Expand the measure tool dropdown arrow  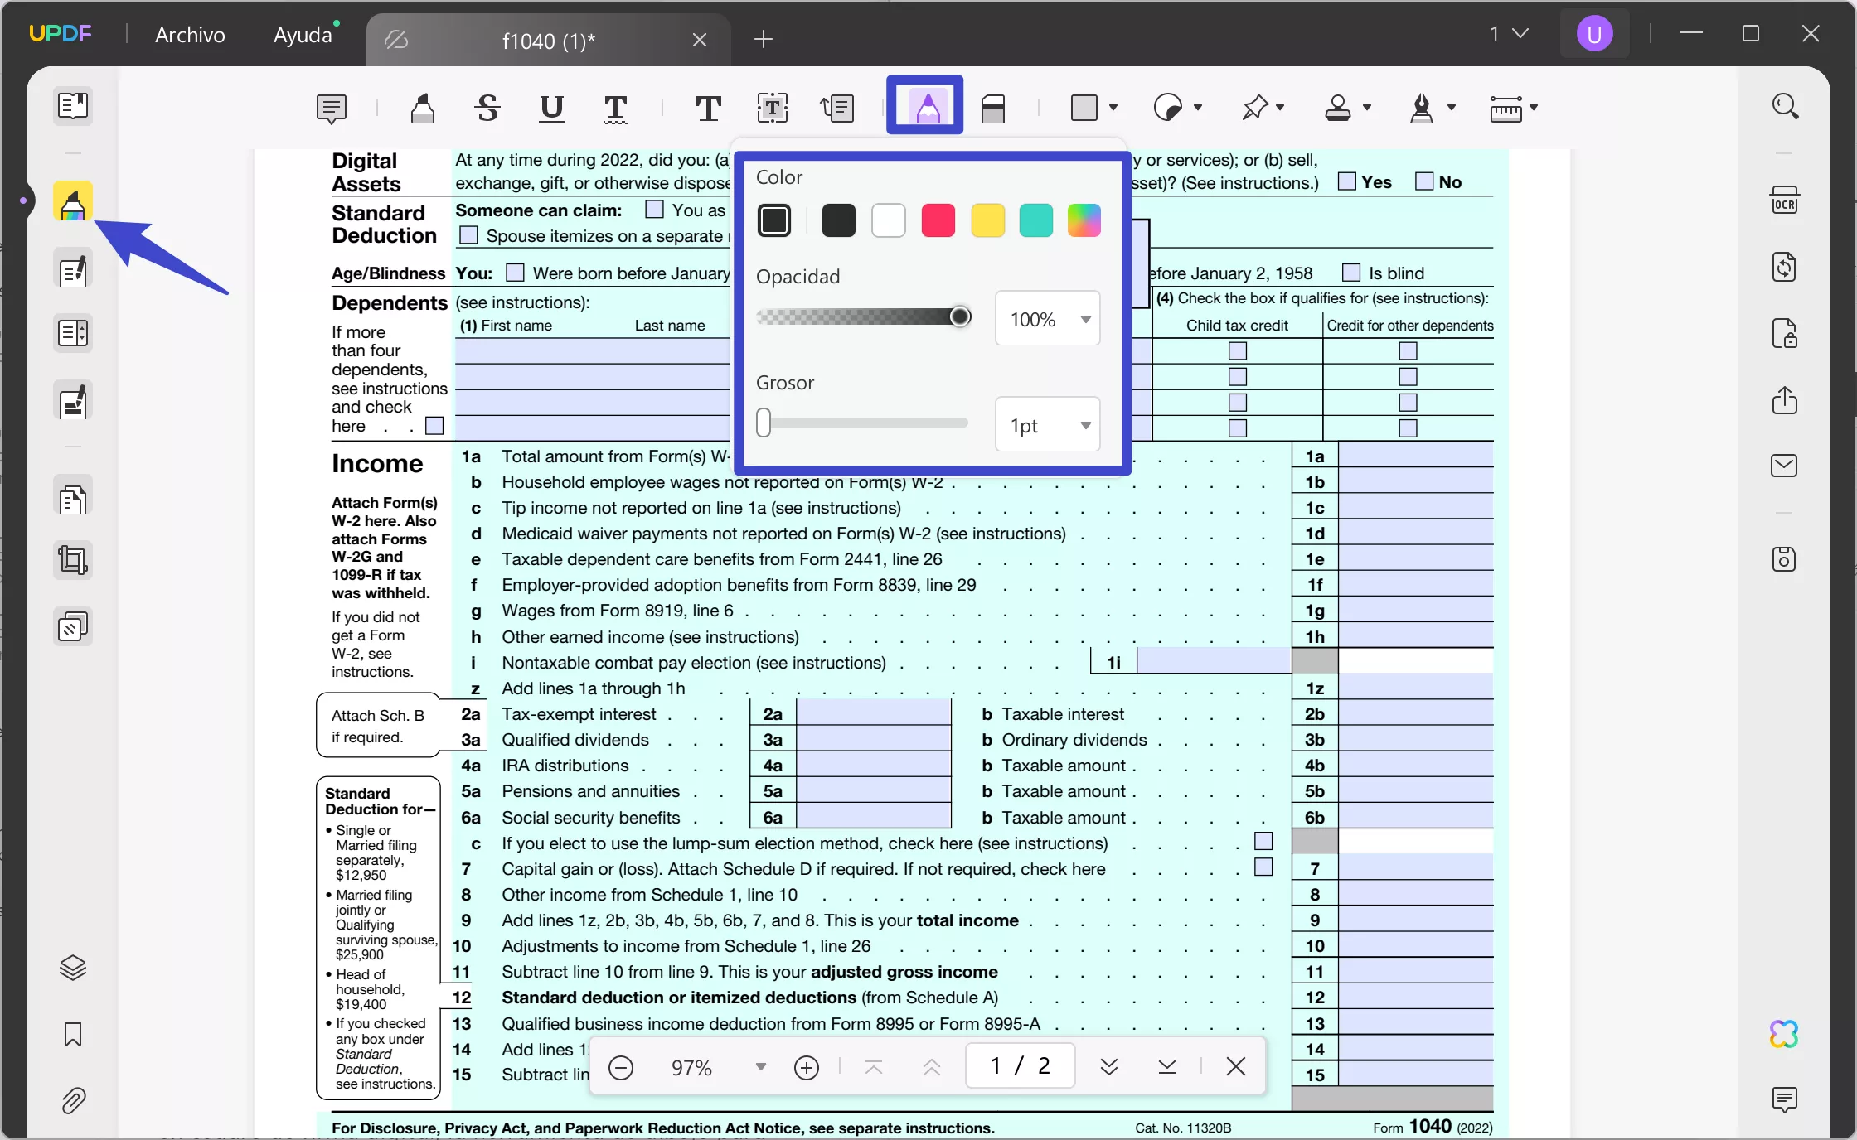1534,108
